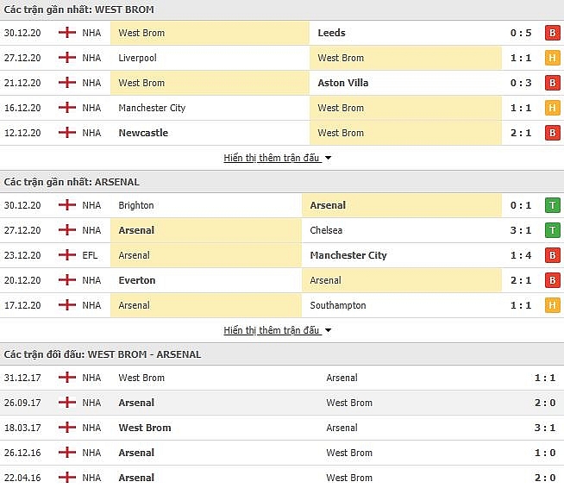Click the green T win badge for Brighton vs Arsenal
Image resolution: width=564 pixels, height=488 pixels.
(x=553, y=205)
